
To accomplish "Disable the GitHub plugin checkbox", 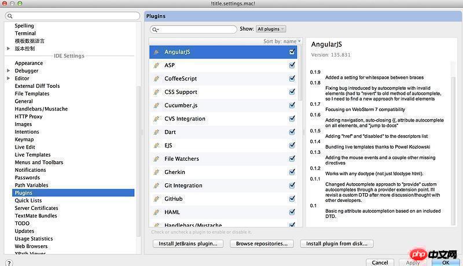I will point(292,198).
